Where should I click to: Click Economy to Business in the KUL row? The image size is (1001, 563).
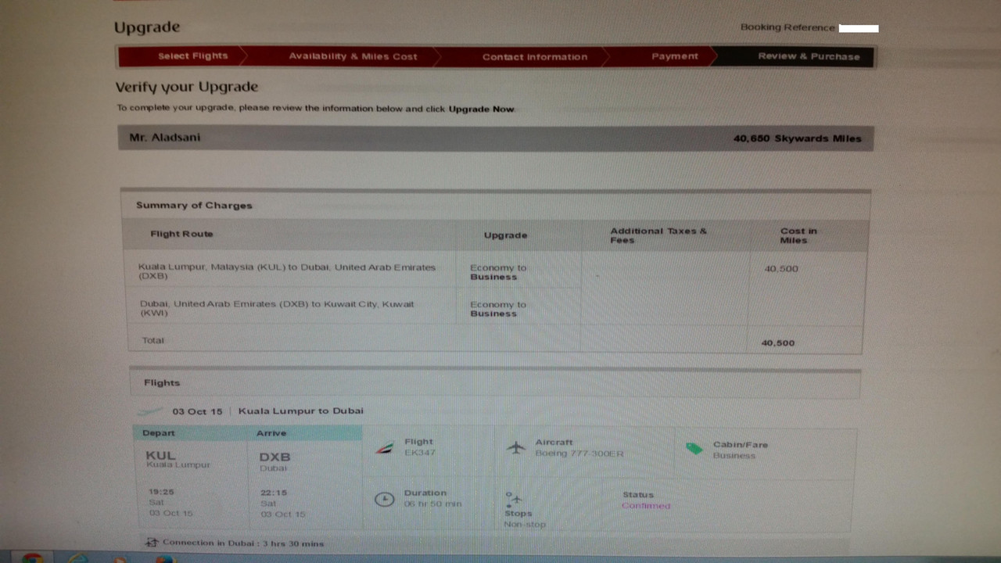point(497,272)
